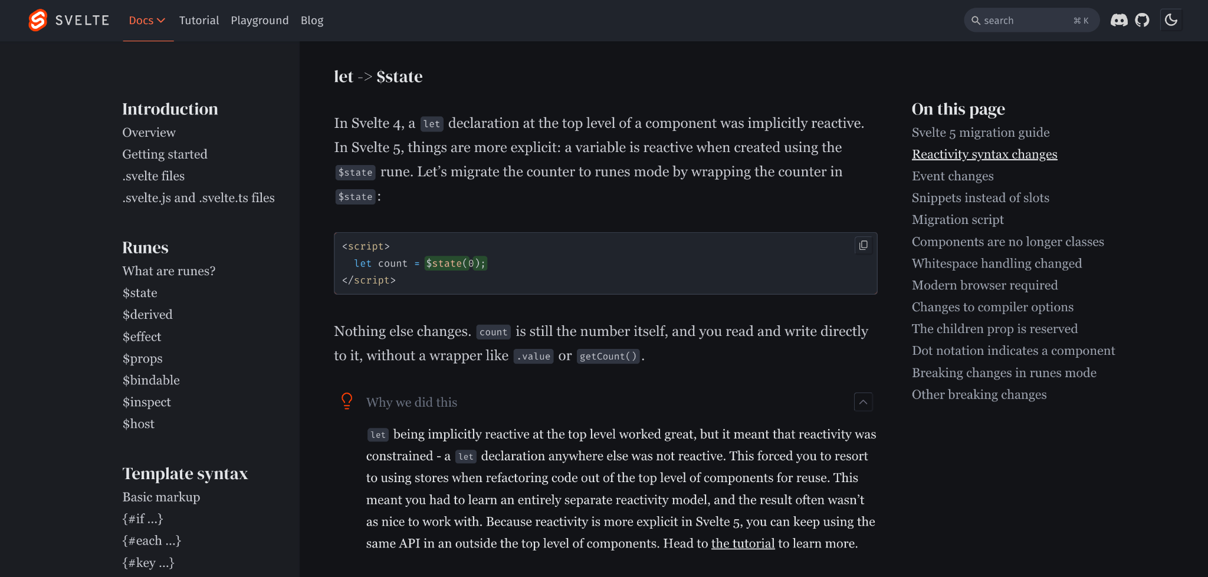
Task: Open What are runes? page
Action: (x=169, y=271)
